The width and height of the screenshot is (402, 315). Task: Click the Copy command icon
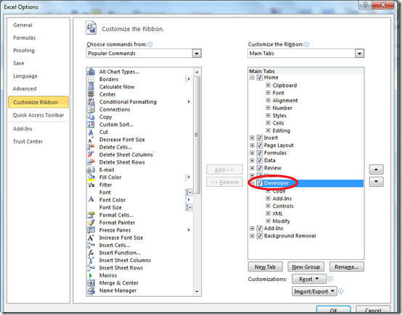(91, 117)
